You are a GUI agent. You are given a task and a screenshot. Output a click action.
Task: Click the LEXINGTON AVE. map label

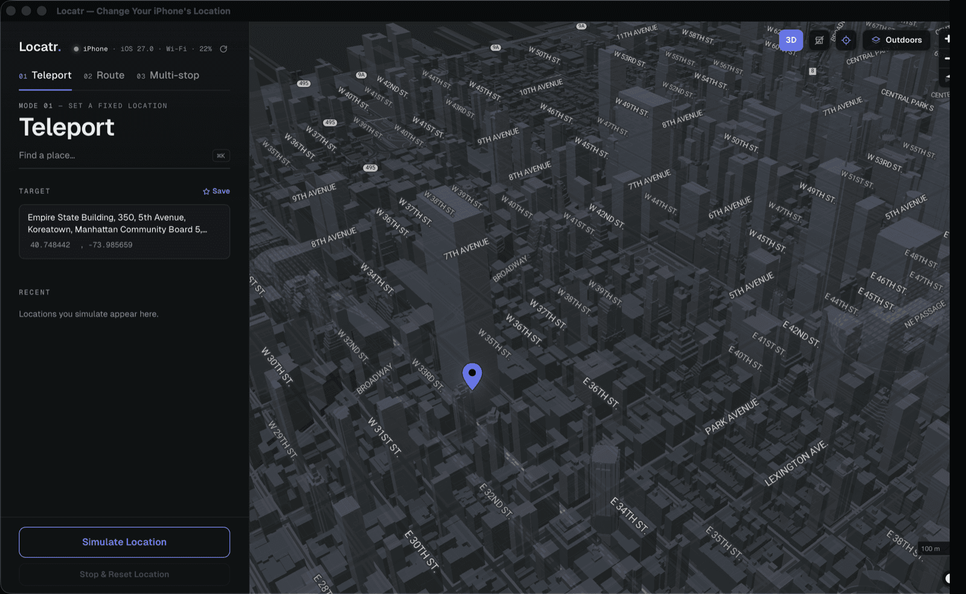coord(796,464)
